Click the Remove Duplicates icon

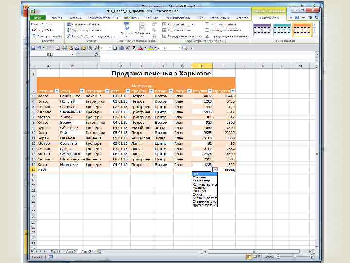(x=69, y=30)
